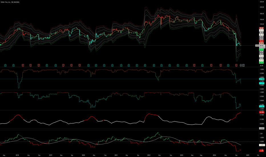The image size is (266, 157).
Task: Click the red 75.12 price label
Action: pos(261,41)
